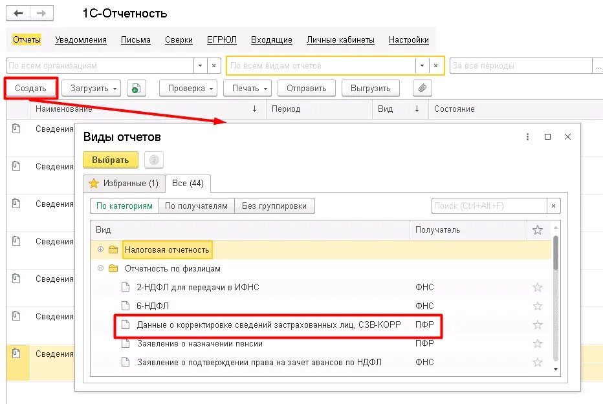This screenshot has height=404, width=603.
Task: Star the Заявление о назначении пенсии row
Action: (x=537, y=343)
